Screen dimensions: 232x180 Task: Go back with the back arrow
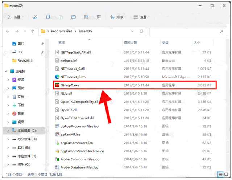pyautogui.click(x=8, y=31)
